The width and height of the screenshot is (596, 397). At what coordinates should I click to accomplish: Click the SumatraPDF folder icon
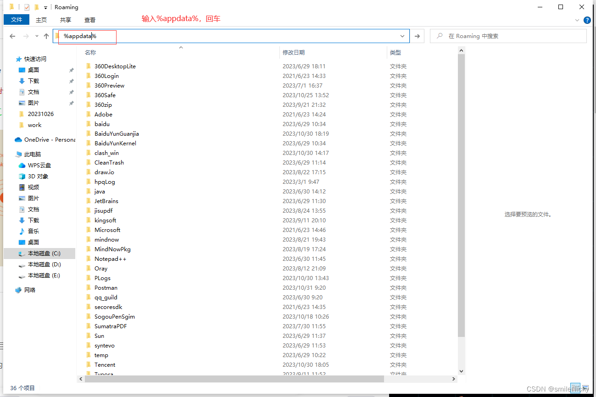pos(89,326)
